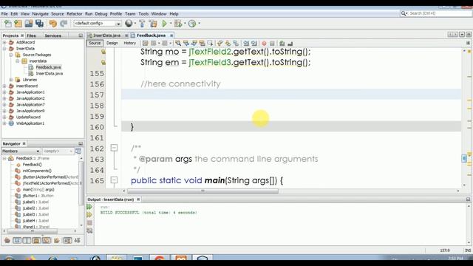
Task: Click the Shift Line Left icon
Action: click(246, 44)
